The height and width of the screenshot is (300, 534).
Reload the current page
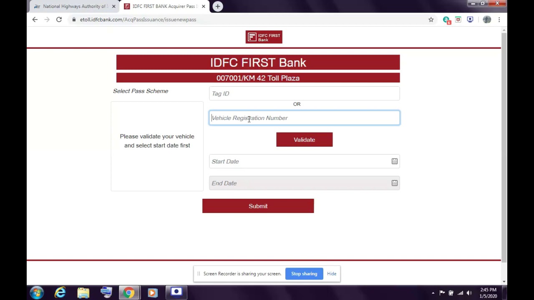[59, 20]
